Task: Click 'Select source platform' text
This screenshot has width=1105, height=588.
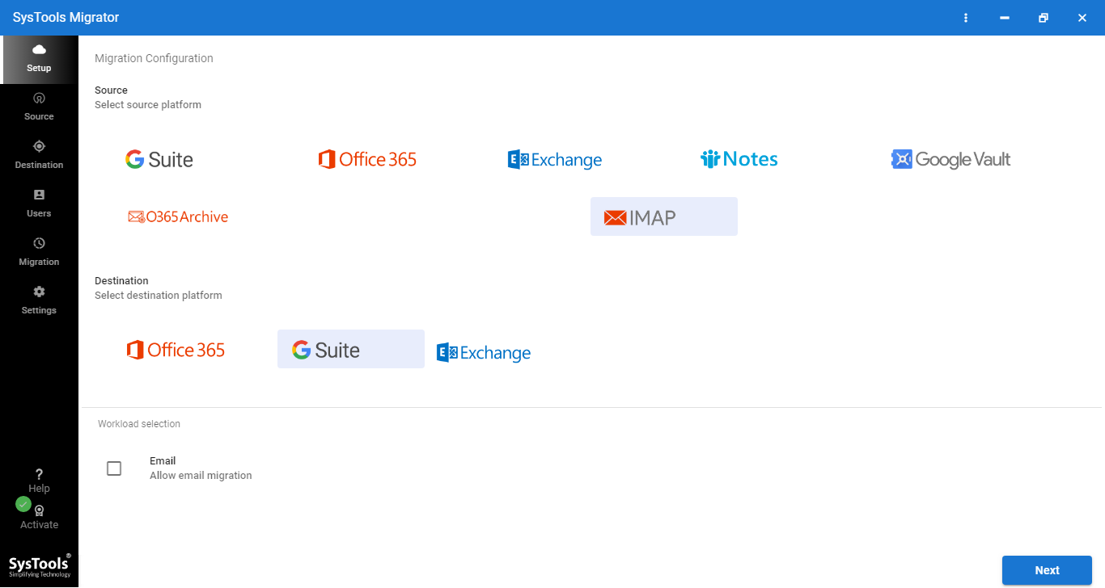Action: 148,105
